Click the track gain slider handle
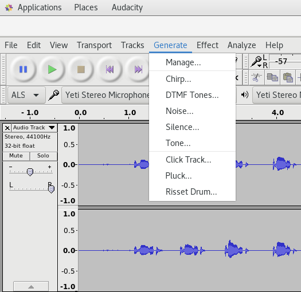 coord(30,172)
